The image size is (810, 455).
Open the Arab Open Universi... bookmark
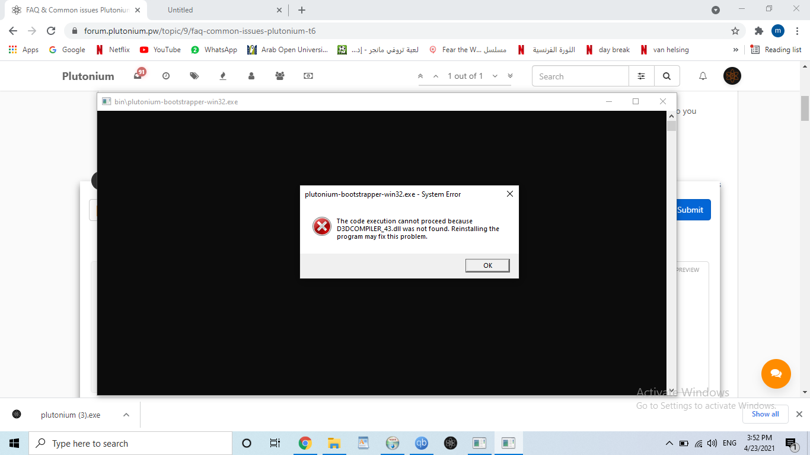[x=288, y=50]
